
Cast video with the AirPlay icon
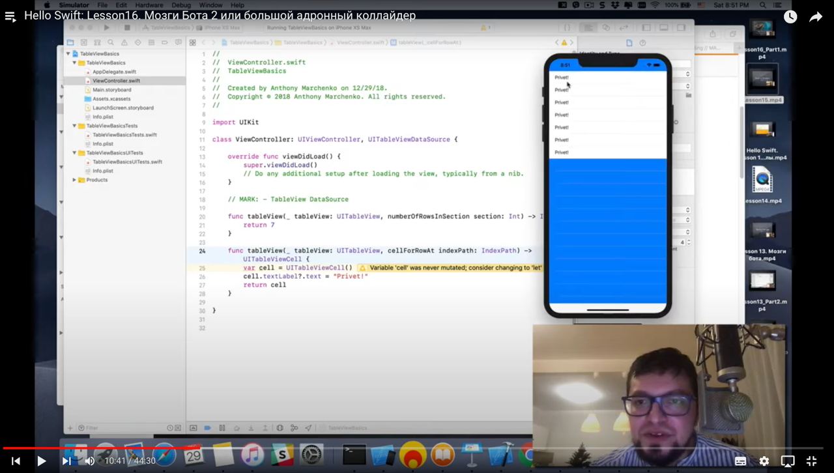pyautogui.click(x=787, y=461)
